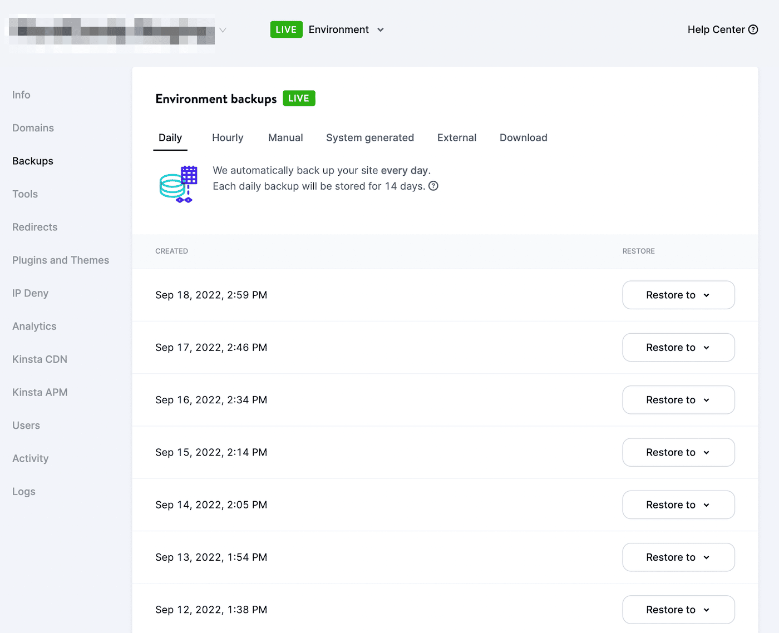Select the Backups section in the sidebar
This screenshot has height=633, width=779.
32,161
